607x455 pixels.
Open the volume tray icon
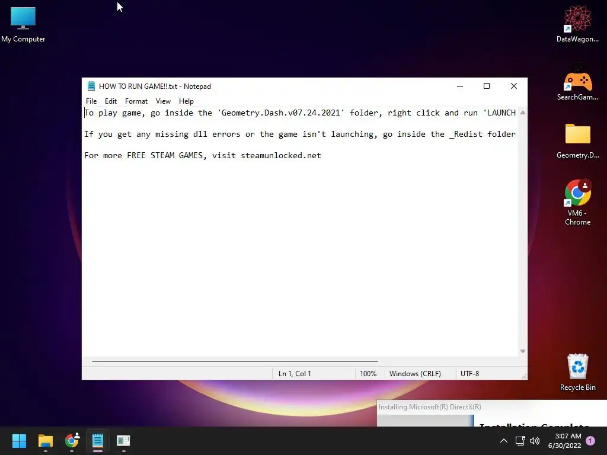pyautogui.click(x=535, y=441)
